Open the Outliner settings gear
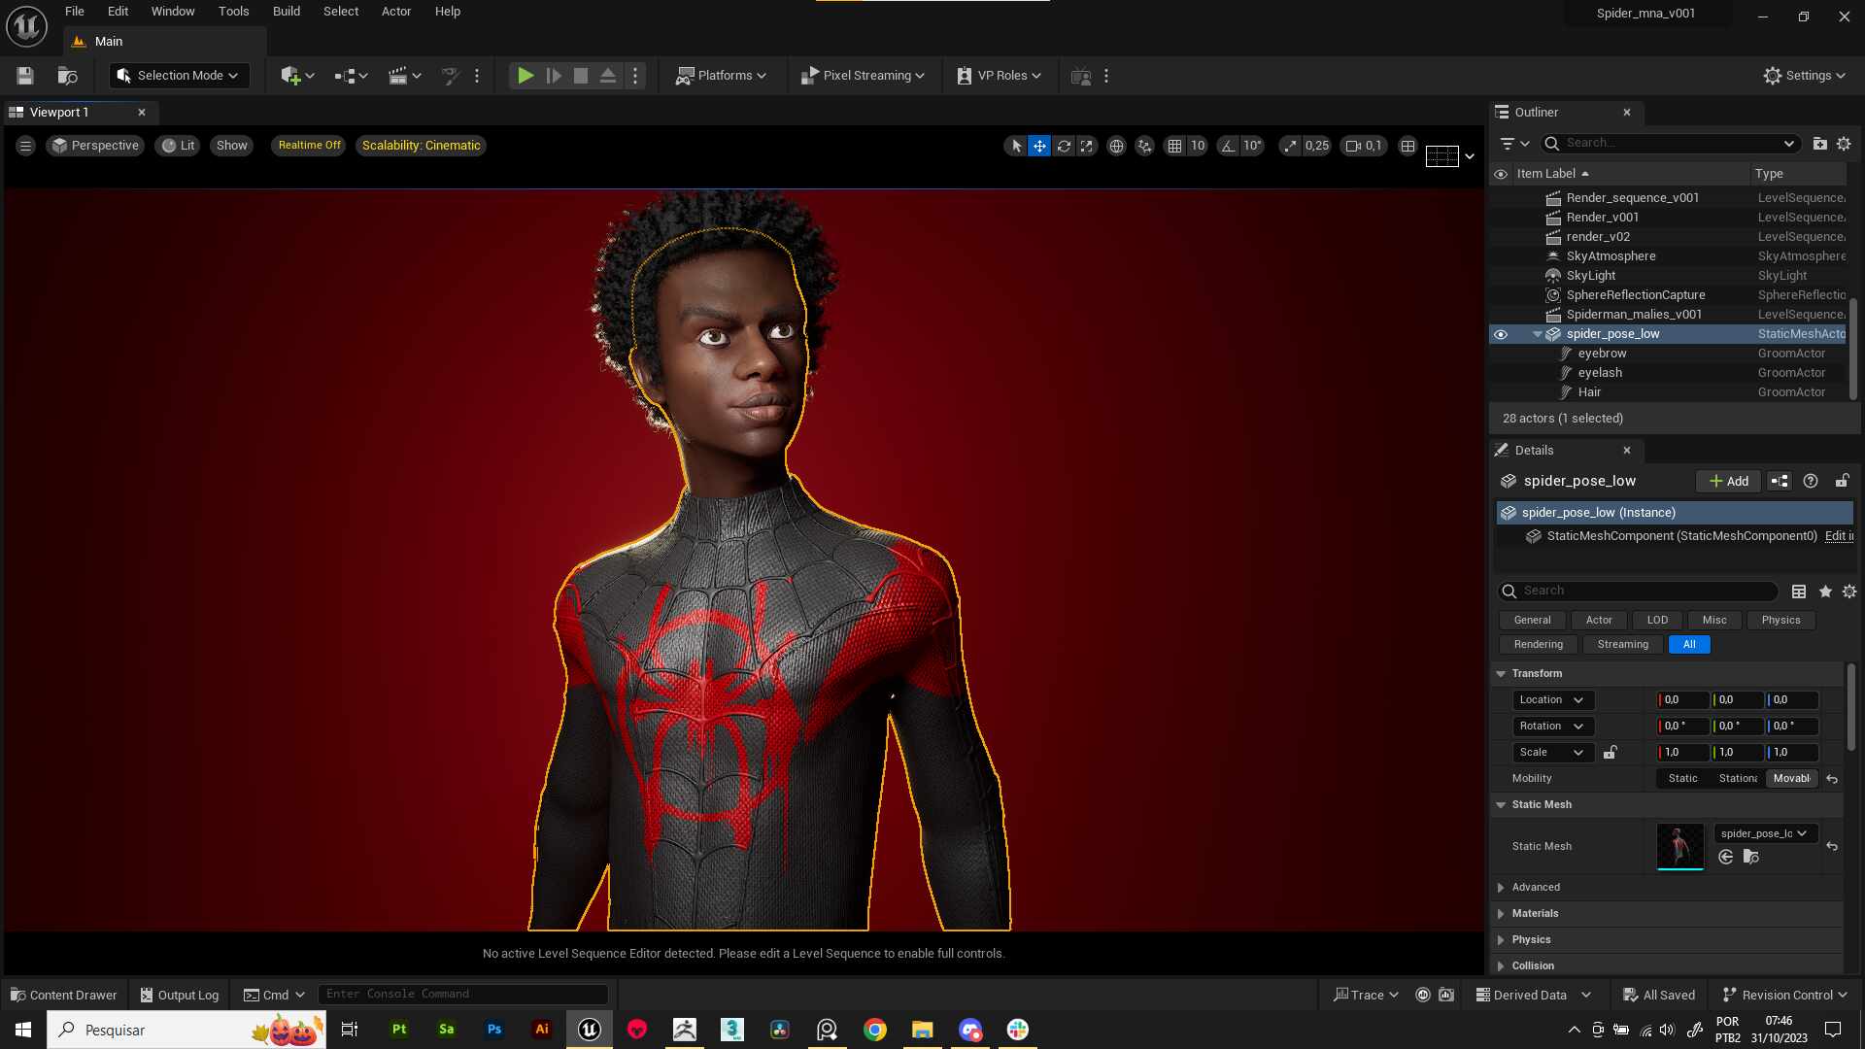The height and width of the screenshot is (1049, 1865). [1844, 143]
